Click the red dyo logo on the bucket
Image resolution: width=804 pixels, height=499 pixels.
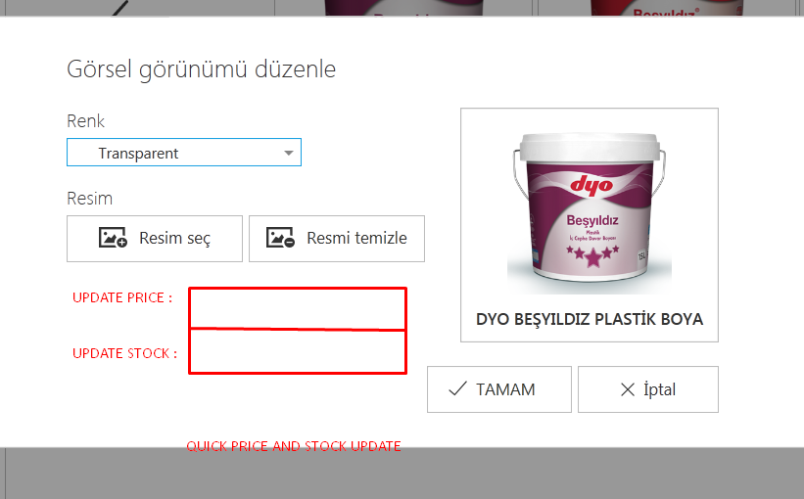pos(591,185)
